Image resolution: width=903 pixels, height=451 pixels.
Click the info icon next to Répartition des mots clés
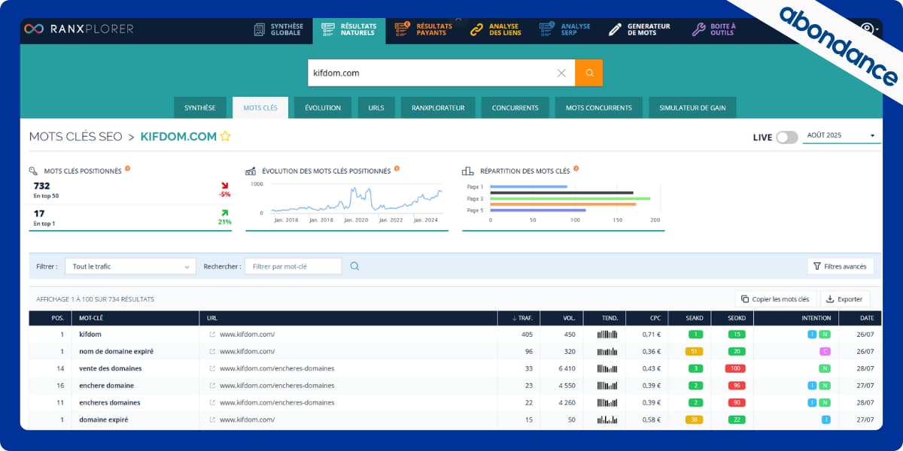point(576,169)
